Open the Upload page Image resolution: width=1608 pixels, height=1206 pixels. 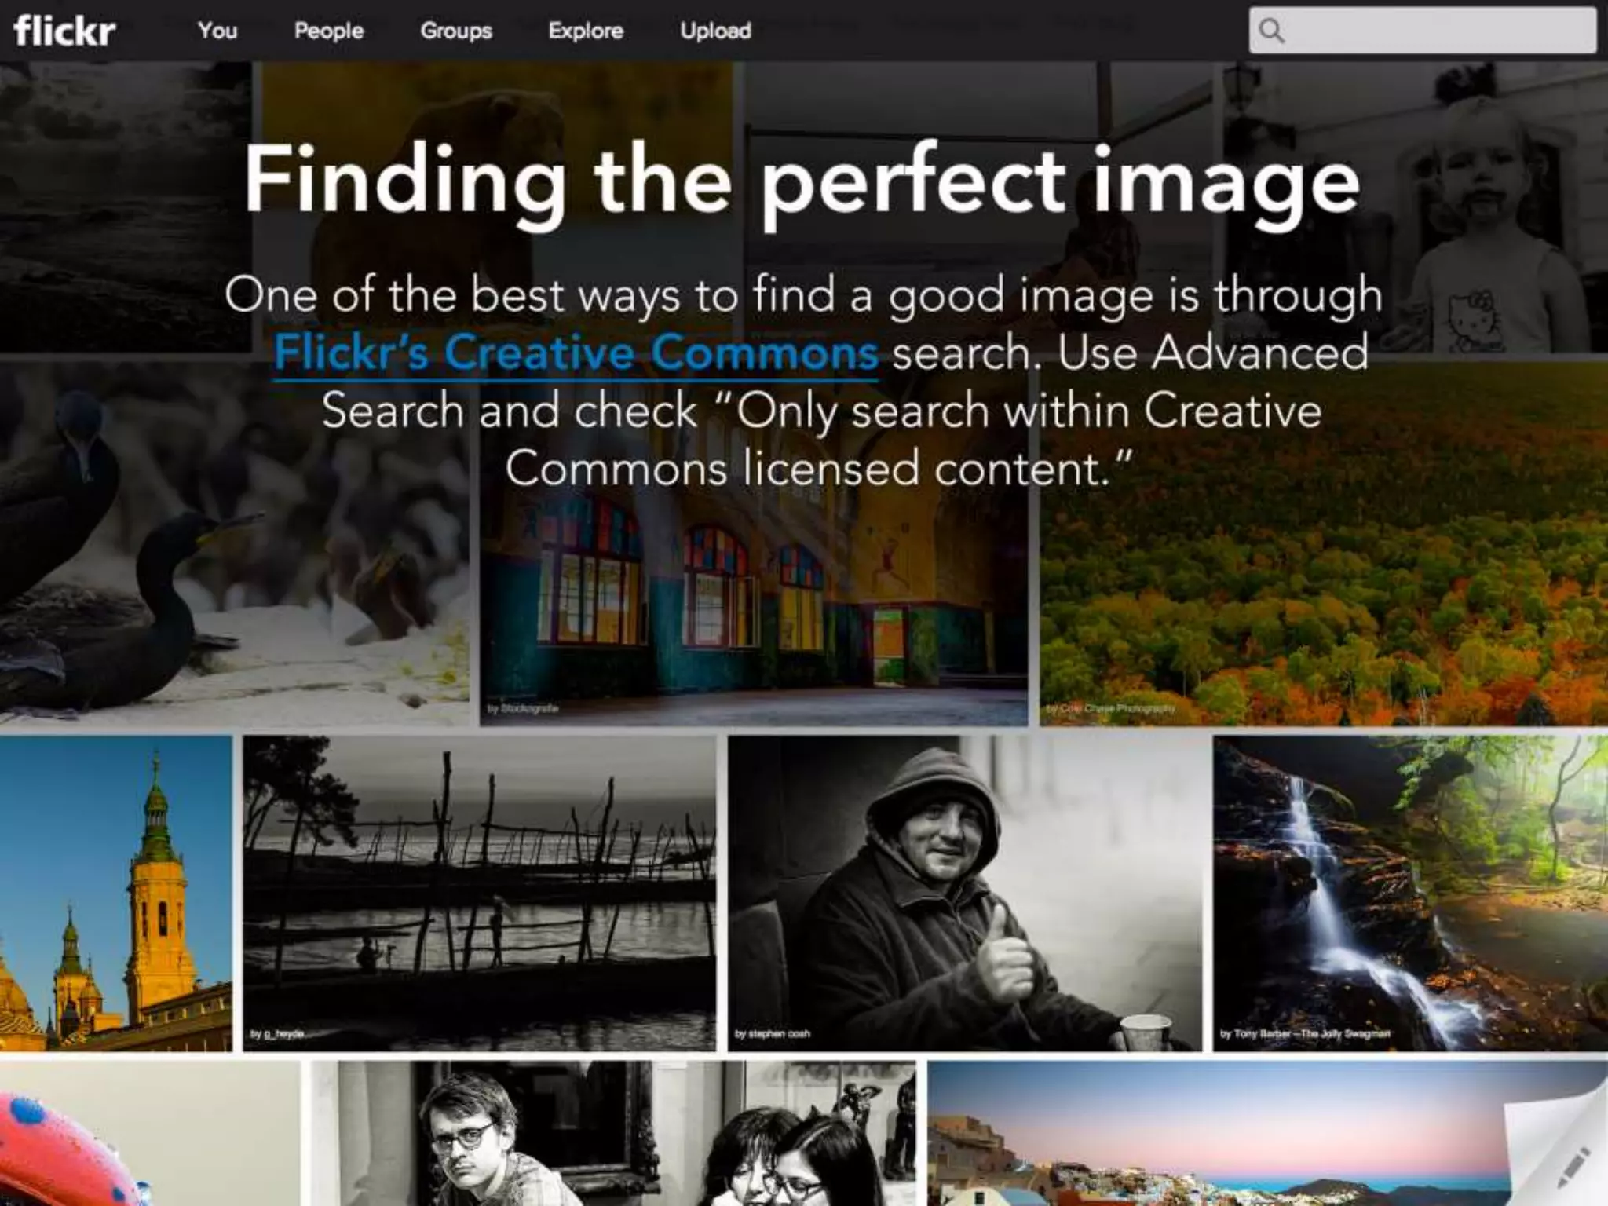[x=715, y=31]
